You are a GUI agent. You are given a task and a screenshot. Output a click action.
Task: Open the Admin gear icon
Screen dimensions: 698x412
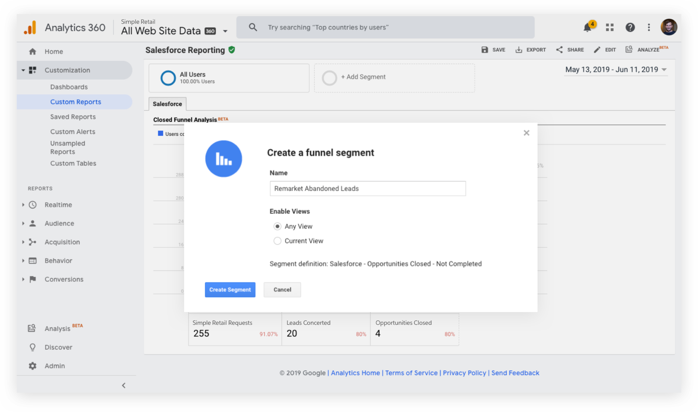pos(32,366)
